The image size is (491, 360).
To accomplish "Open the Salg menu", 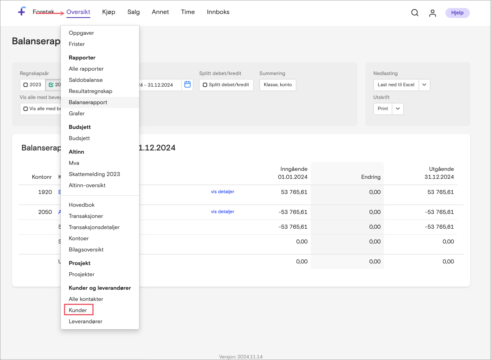I will (x=134, y=12).
